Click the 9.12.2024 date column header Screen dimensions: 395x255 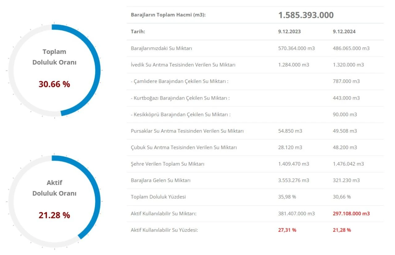(344, 32)
